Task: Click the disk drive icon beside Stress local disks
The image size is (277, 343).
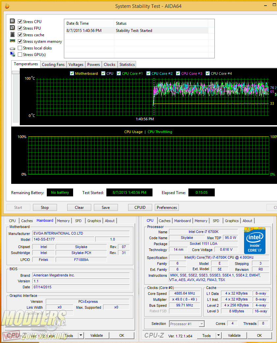Action: coord(13,48)
